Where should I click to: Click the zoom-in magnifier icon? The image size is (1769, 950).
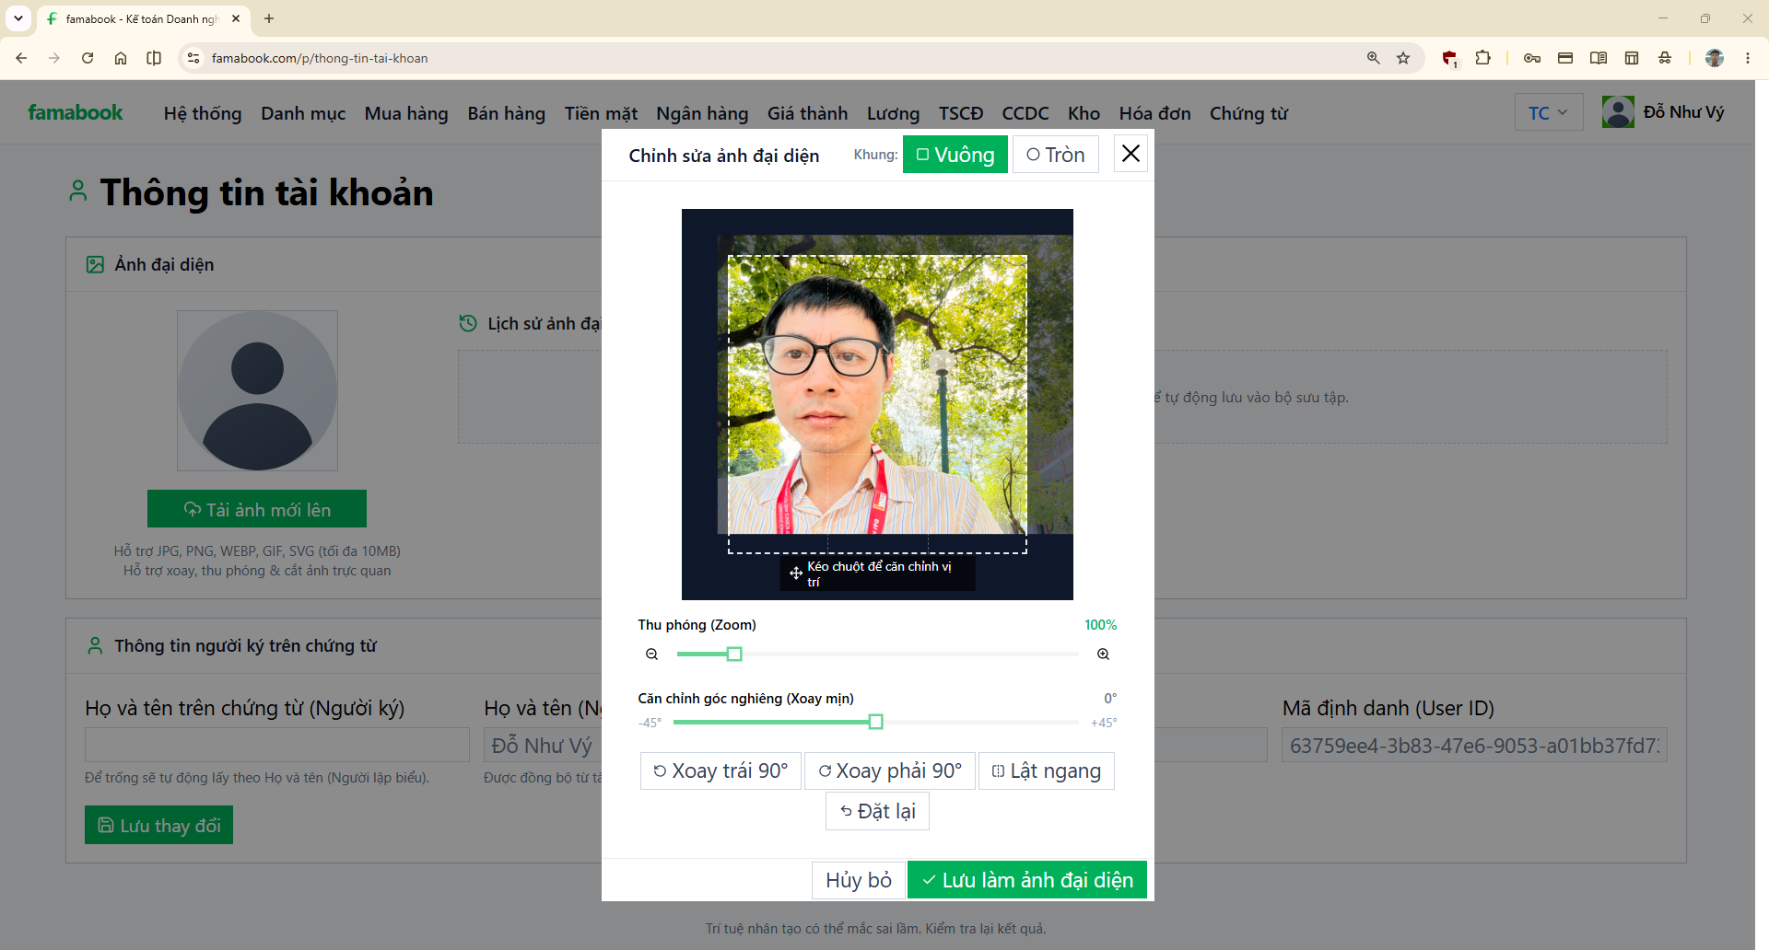(1103, 655)
